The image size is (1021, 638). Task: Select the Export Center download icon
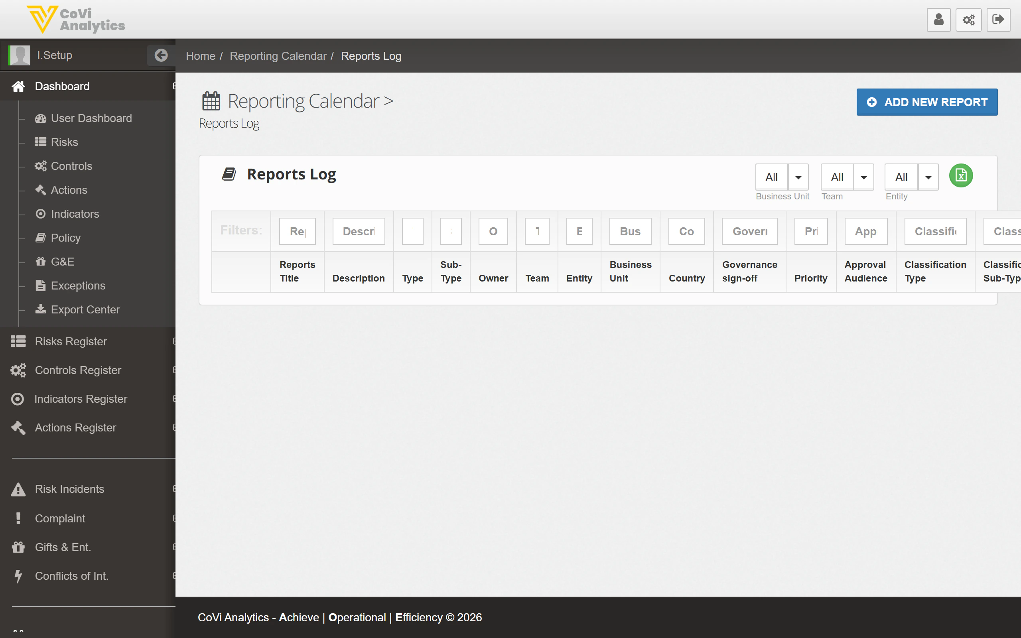41,309
